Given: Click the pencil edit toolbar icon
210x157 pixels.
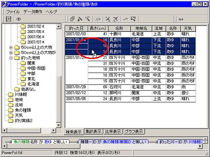Looking at the screenshot, I should 80,19.
